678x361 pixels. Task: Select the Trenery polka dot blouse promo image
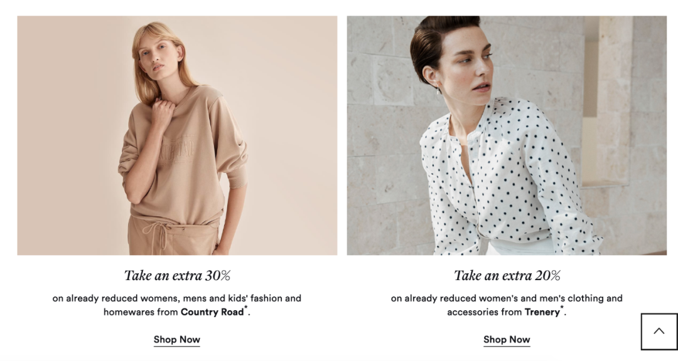507,135
